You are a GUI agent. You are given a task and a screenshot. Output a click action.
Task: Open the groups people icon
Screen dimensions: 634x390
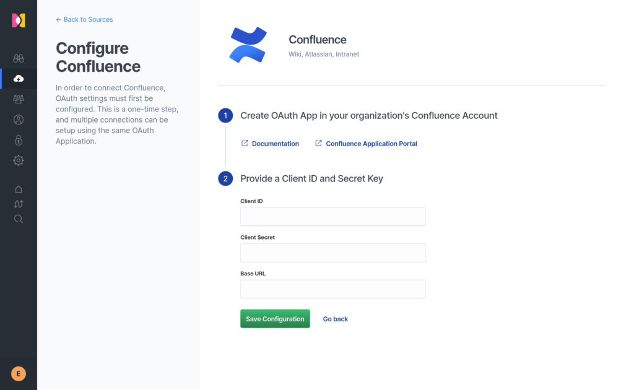[19, 99]
